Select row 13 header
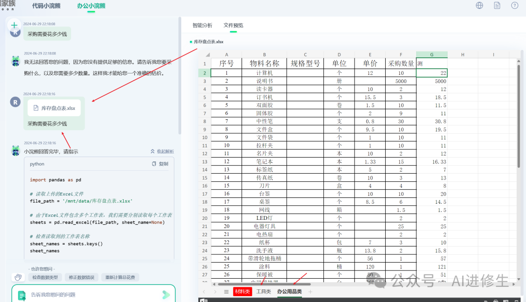526x302 pixels. 205,162
